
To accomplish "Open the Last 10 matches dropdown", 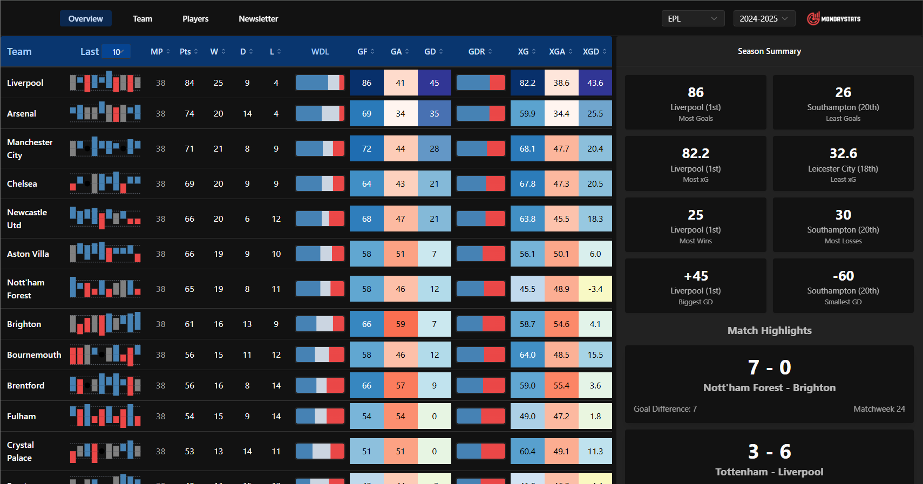I will click(117, 52).
